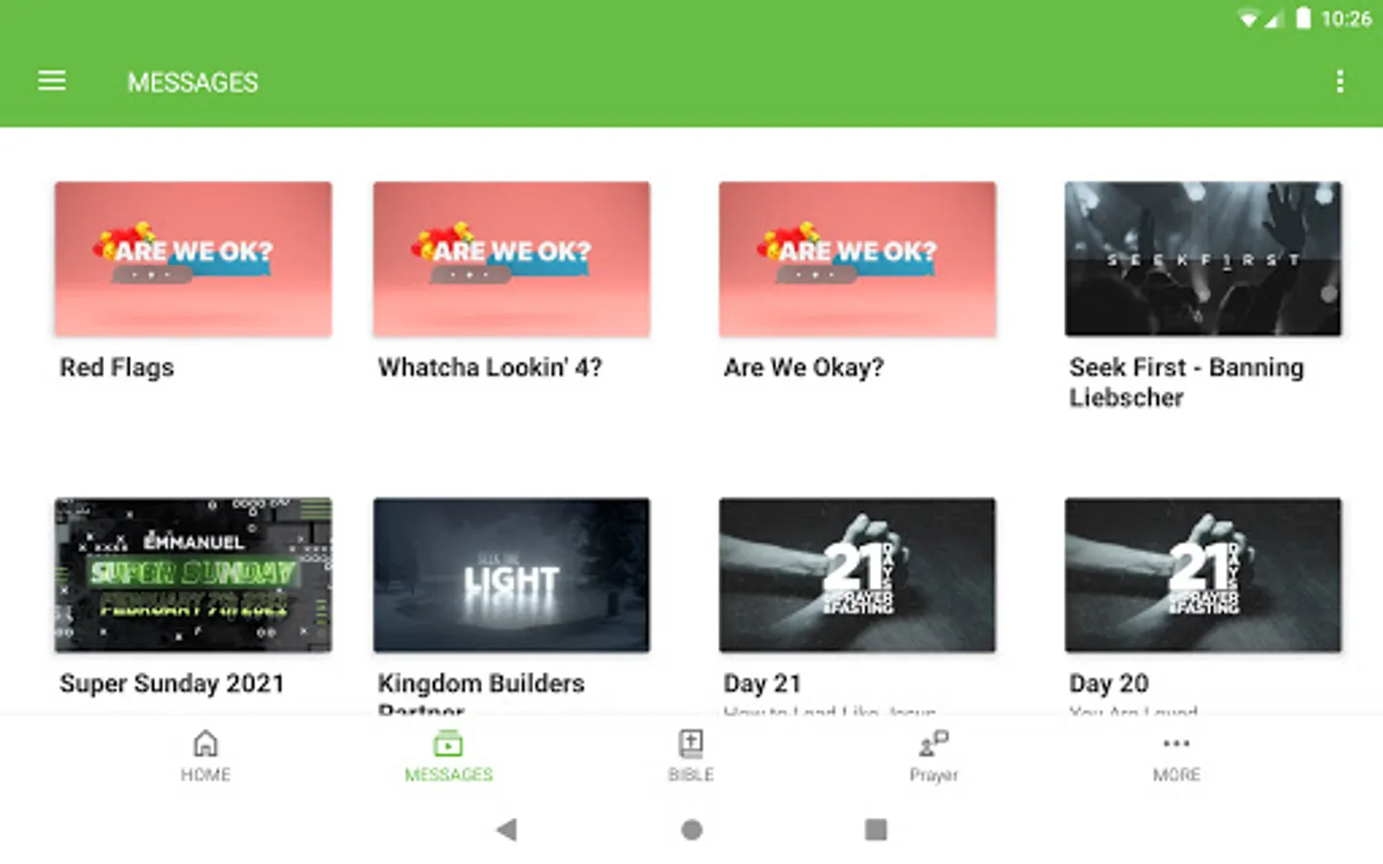
Task: Open the Day 21 prayer thumbnail
Action: (858, 575)
